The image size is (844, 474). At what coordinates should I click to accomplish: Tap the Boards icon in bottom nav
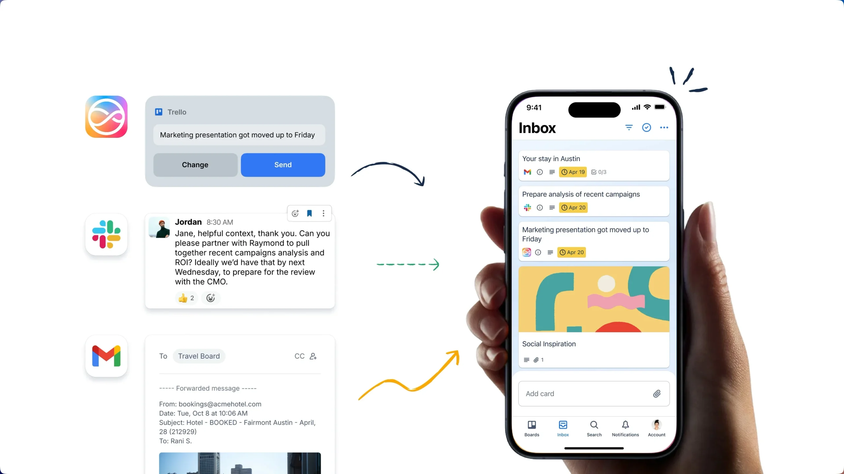click(x=531, y=428)
